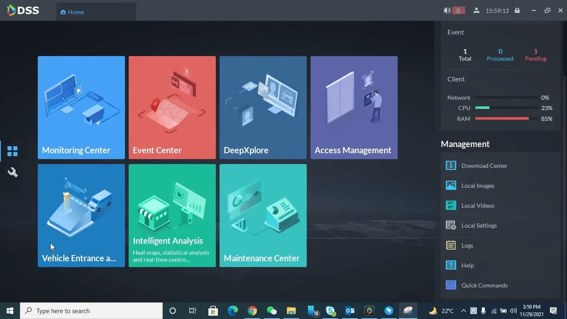Switch to the Home tab

click(96, 12)
